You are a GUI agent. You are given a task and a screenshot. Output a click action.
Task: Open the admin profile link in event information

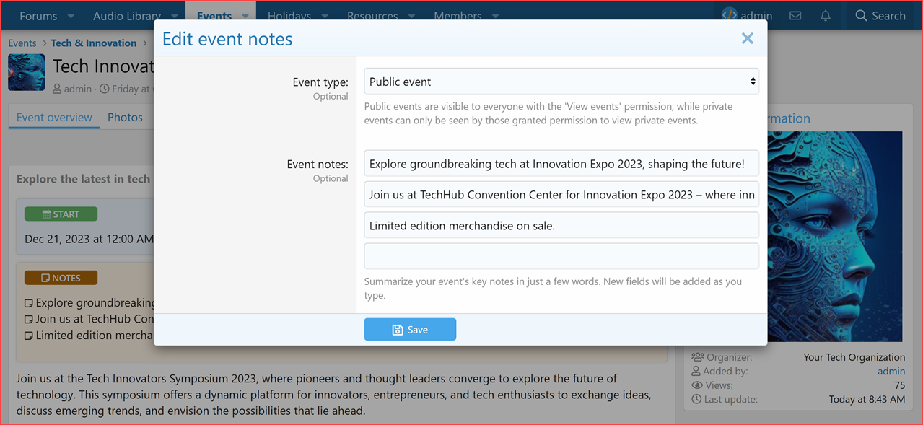[x=891, y=371]
